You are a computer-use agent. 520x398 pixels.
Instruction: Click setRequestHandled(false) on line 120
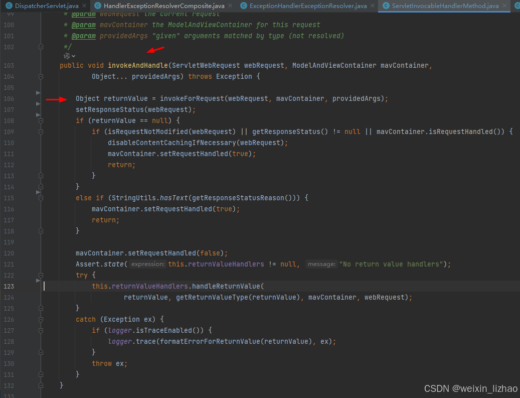176,253
